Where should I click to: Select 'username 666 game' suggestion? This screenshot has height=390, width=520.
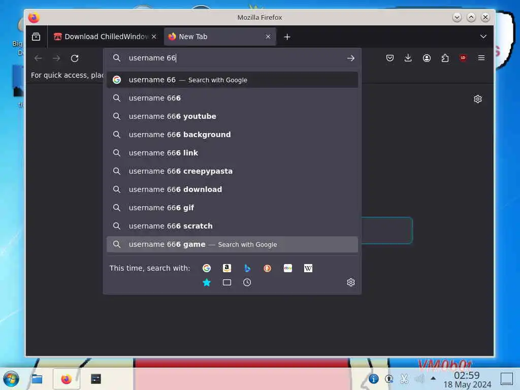(232, 244)
